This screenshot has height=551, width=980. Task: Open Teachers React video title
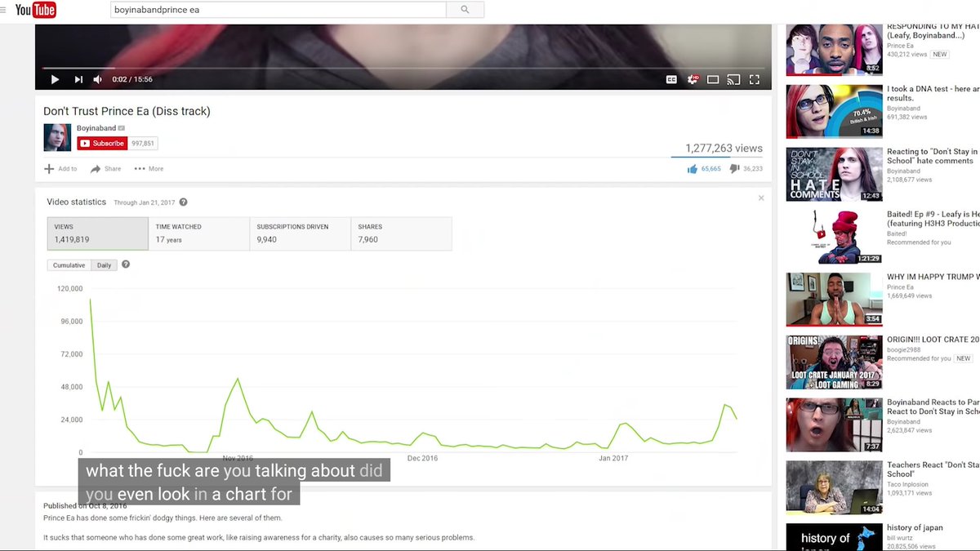click(933, 469)
